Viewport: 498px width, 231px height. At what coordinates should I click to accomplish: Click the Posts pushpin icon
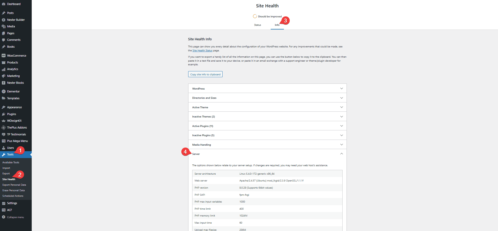tap(3, 13)
